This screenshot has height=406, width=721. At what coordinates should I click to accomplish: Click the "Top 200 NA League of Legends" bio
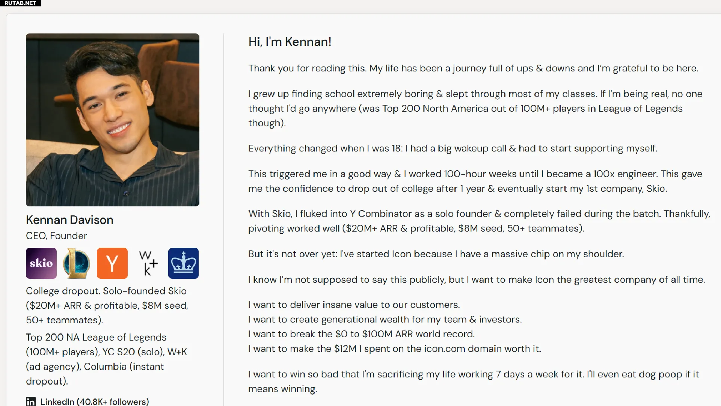point(107,359)
